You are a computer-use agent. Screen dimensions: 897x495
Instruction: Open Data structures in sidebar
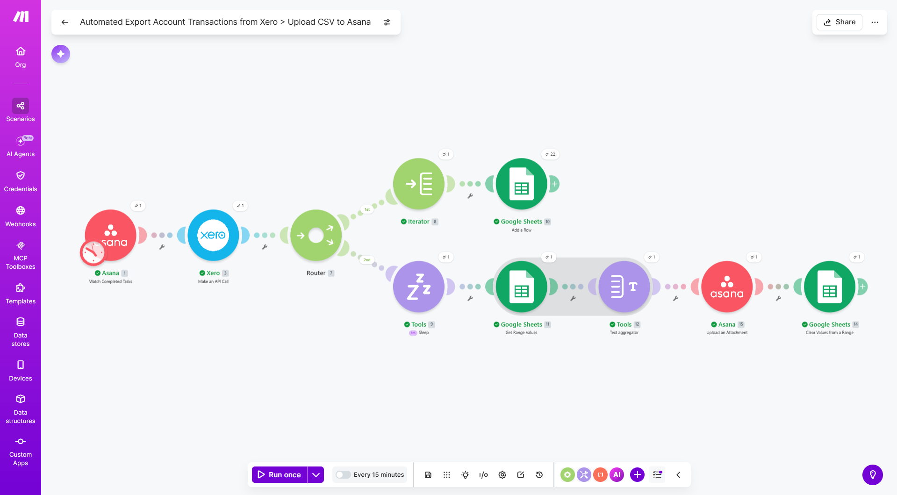[21, 409]
